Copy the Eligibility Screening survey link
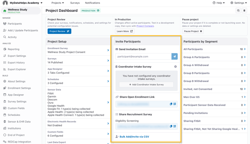This screenshot has width=250, height=144. point(171,126)
